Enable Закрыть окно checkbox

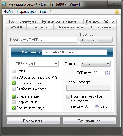click(14, 102)
